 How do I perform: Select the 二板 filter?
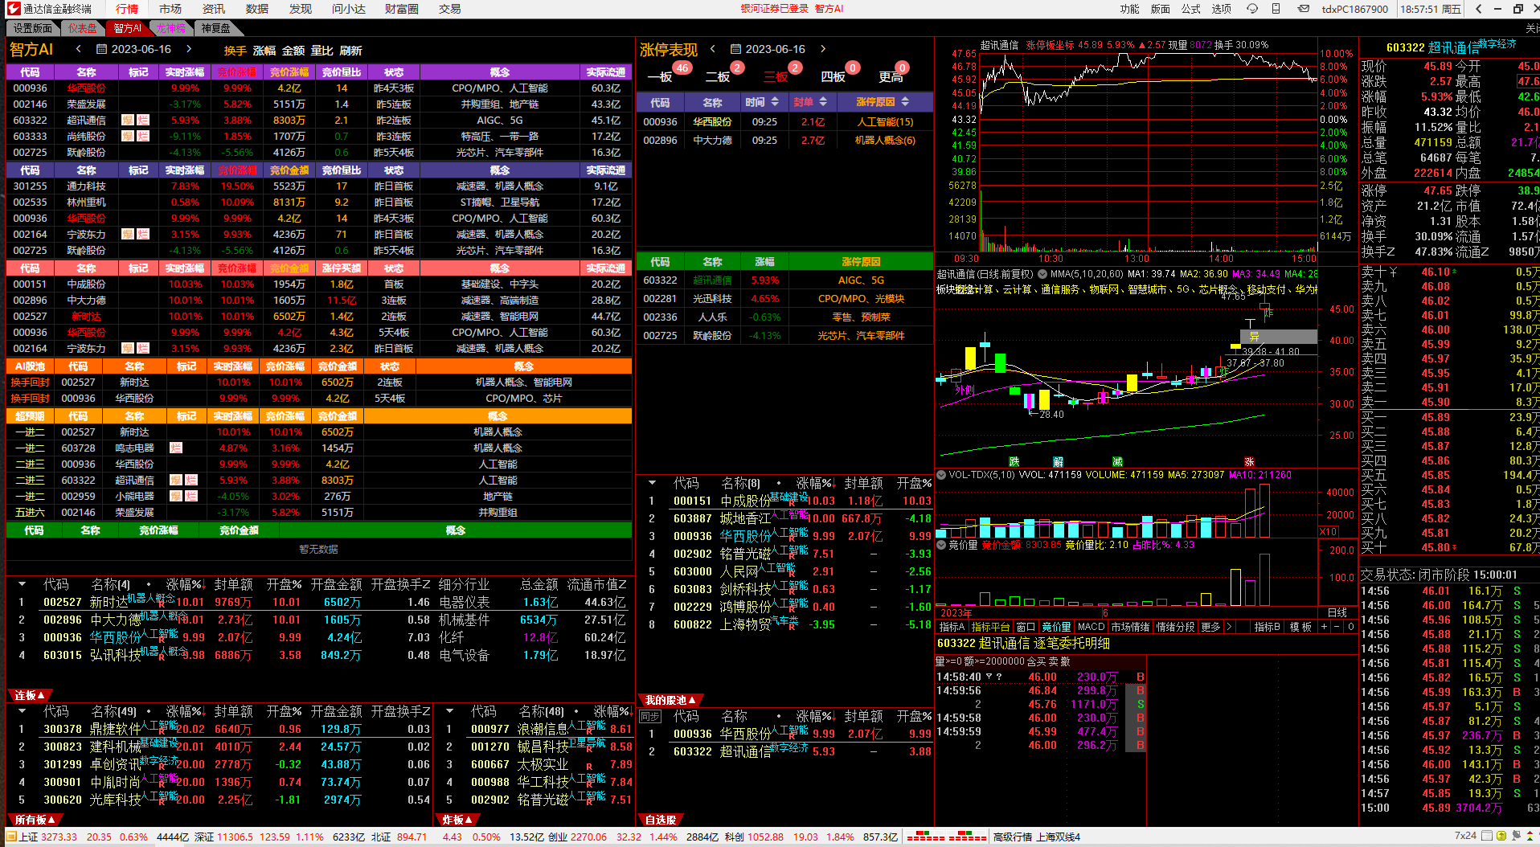[718, 76]
